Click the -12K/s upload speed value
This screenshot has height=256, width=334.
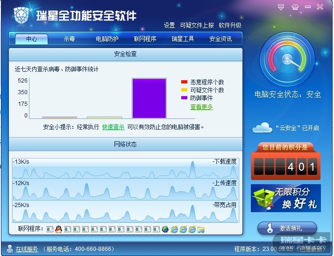point(21,183)
